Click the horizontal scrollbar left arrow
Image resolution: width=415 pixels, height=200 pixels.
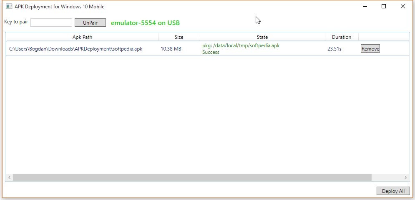point(9,177)
